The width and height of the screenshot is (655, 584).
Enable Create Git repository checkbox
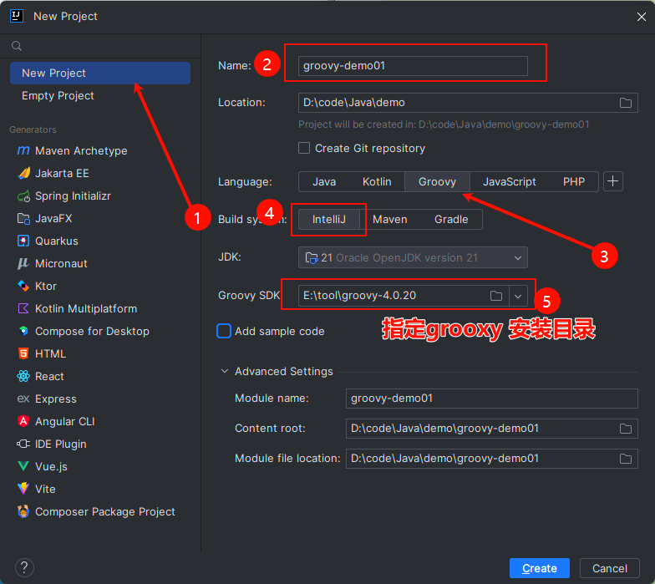(x=304, y=148)
